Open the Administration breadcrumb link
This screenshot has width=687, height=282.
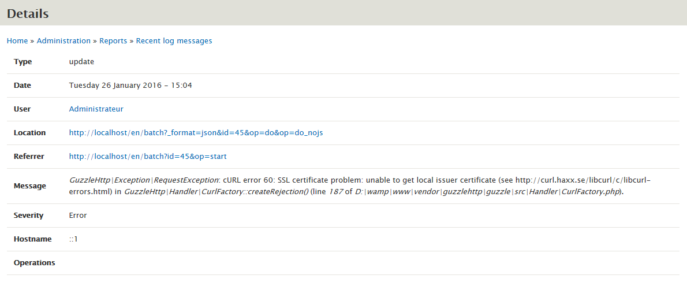tap(64, 41)
